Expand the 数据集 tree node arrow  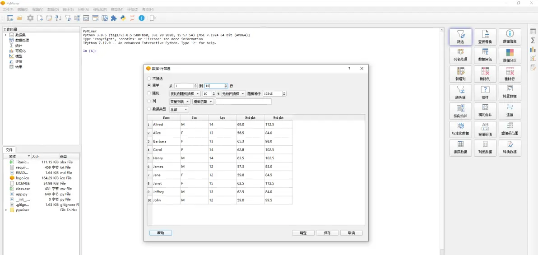tap(5, 35)
